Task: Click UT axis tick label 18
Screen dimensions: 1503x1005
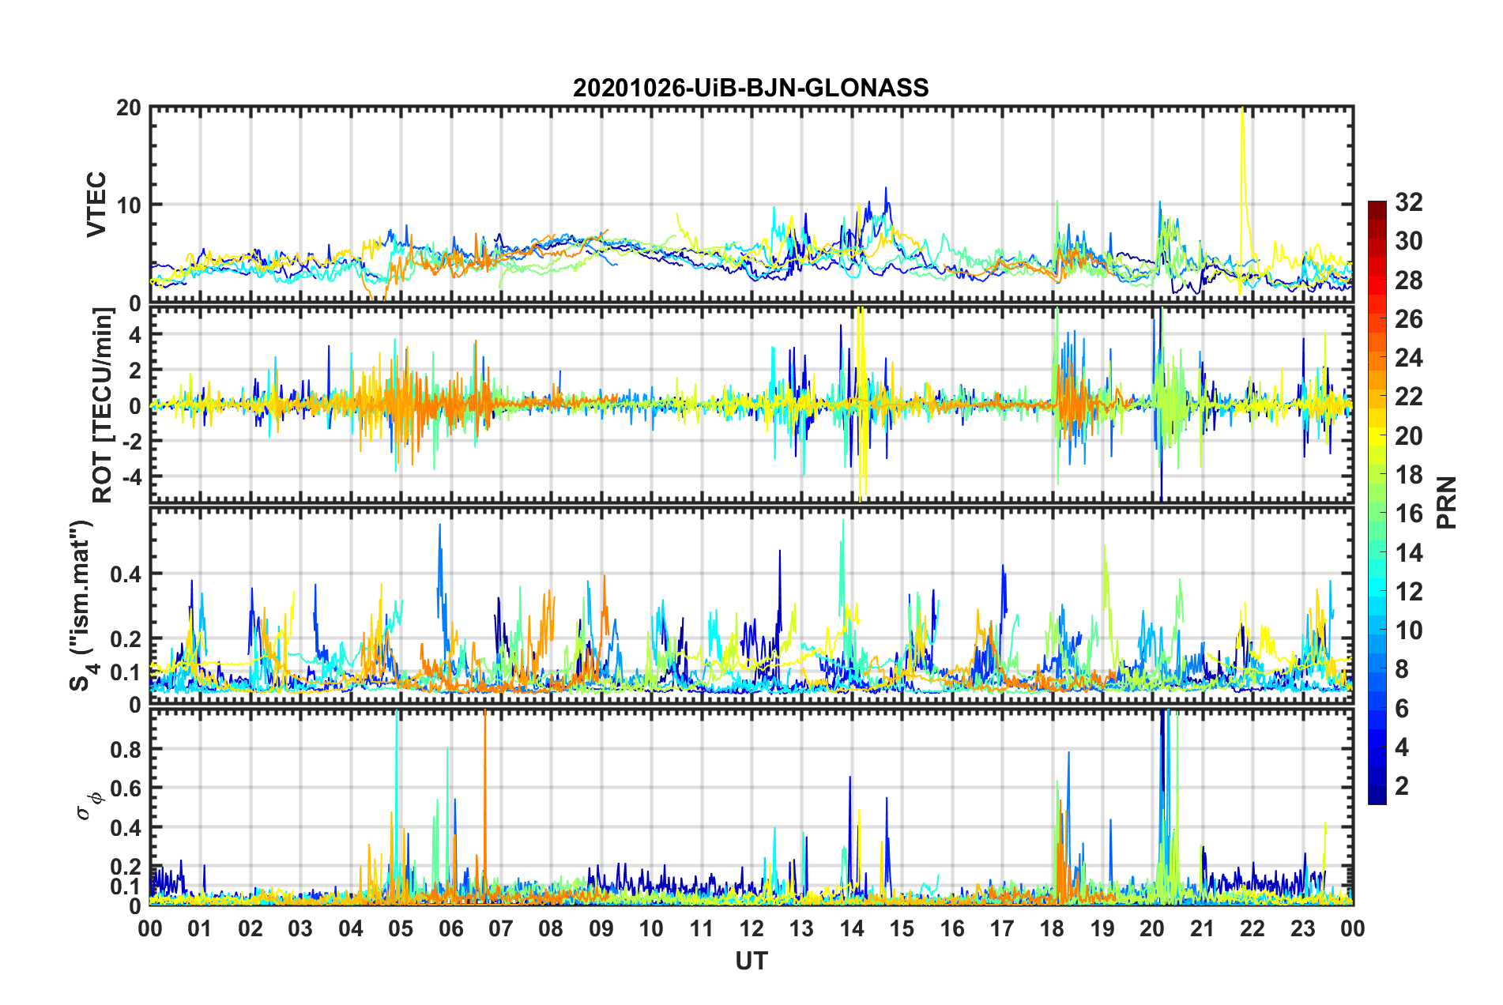Action: (x=1053, y=929)
